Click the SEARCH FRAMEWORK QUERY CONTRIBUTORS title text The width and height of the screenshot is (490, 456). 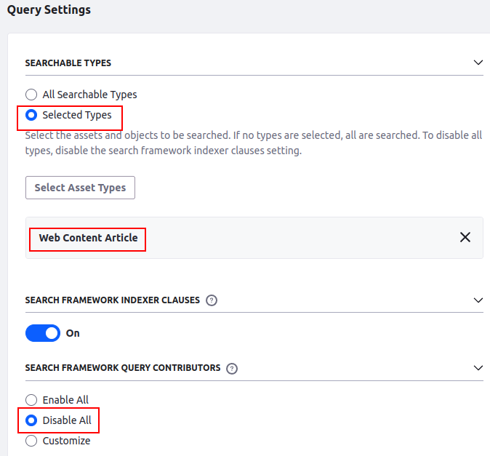(122, 368)
